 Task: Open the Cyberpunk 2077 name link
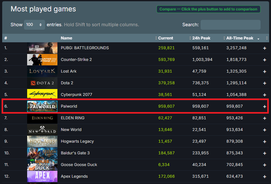click(x=77, y=94)
